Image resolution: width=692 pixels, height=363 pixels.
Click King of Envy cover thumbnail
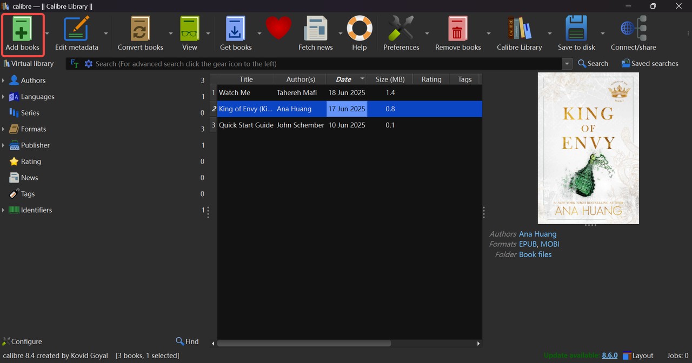[x=588, y=148]
